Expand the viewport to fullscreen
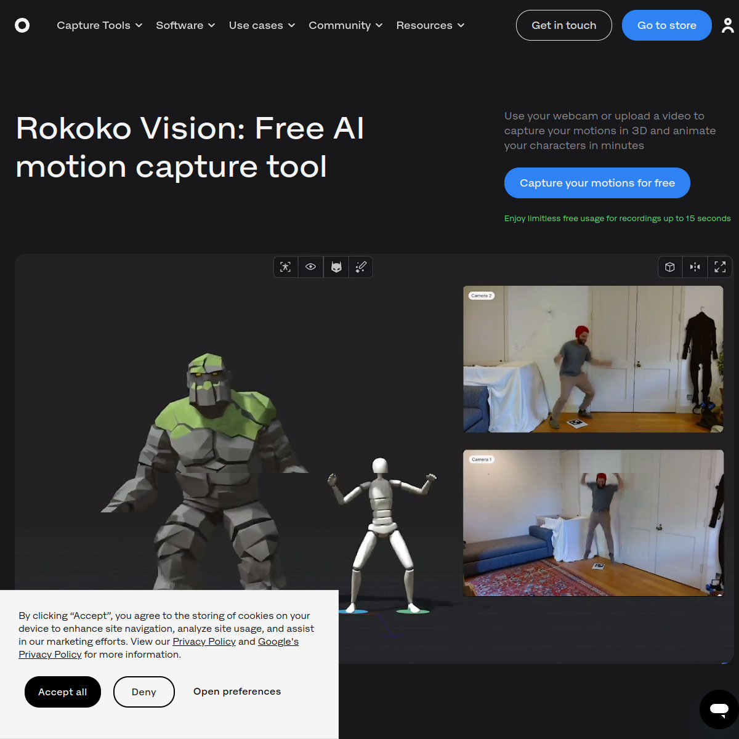This screenshot has width=739, height=739. pyautogui.click(x=720, y=267)
